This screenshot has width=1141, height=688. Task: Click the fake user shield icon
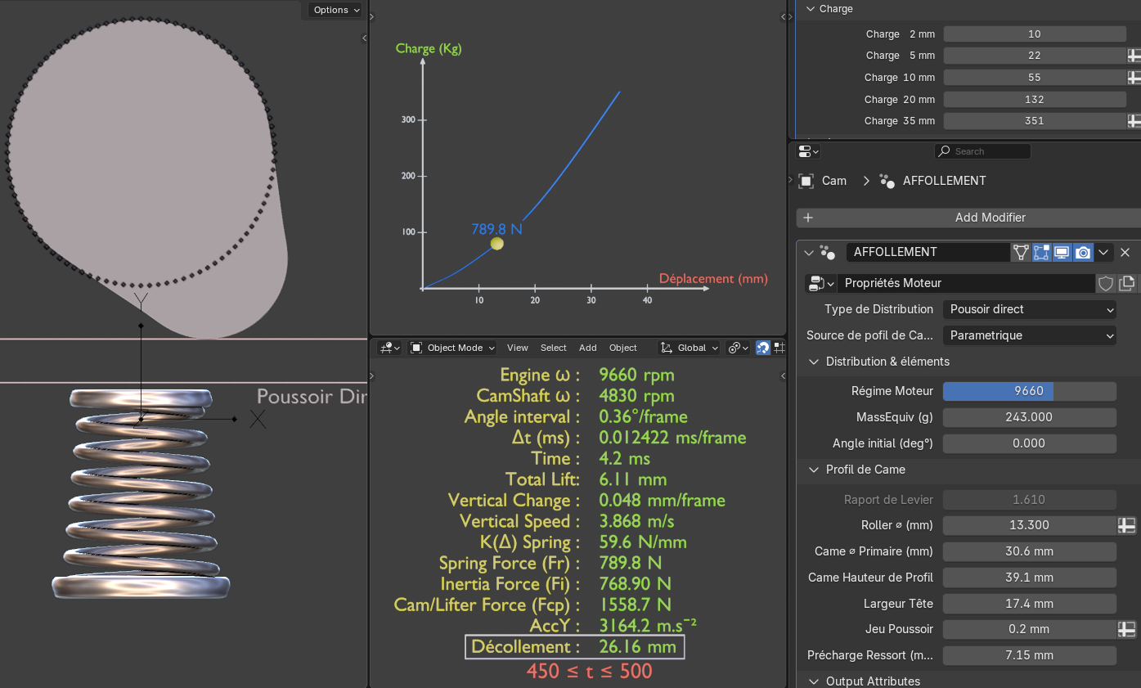(1106, 283)
